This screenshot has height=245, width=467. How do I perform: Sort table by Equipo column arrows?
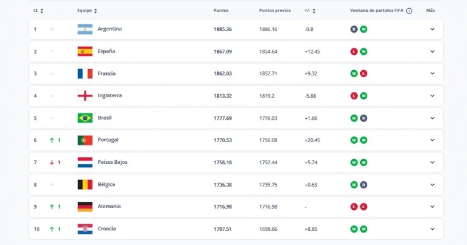click(96, 11)
